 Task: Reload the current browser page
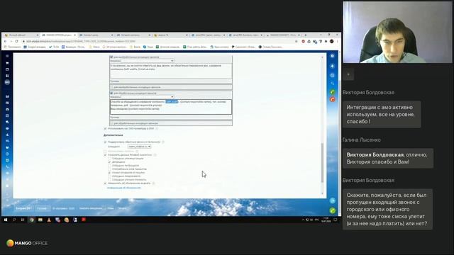(16, 41)
